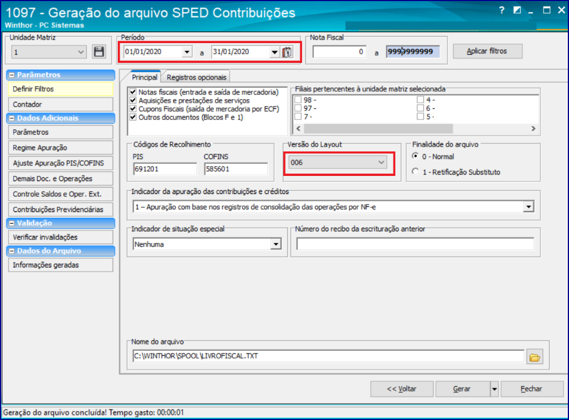Open Regime Apuração menu item
The image size is (569, 420).
tap(61, 147)
